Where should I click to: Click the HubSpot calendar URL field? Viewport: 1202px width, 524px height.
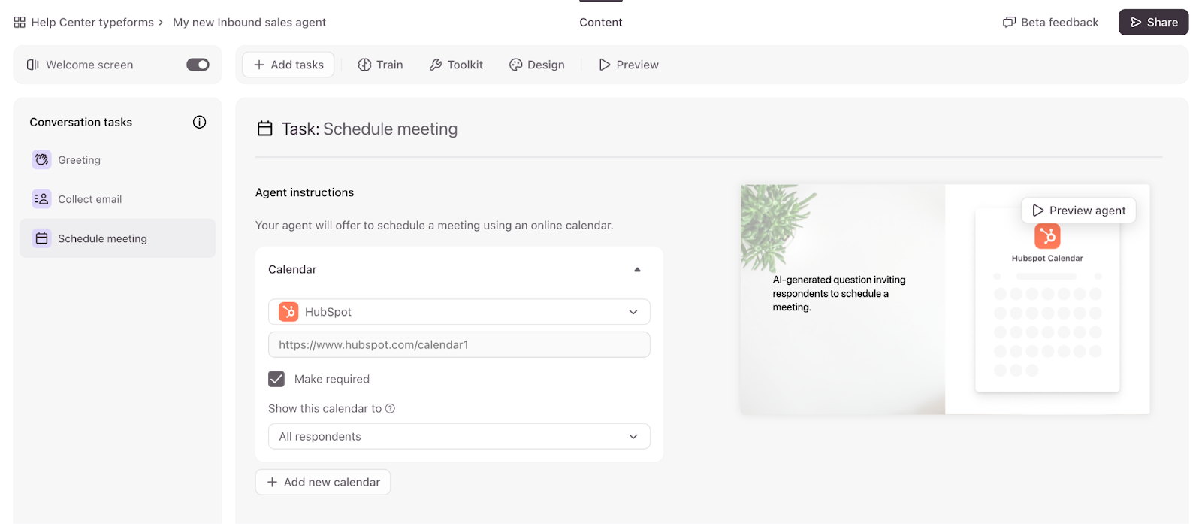[458, 344]
